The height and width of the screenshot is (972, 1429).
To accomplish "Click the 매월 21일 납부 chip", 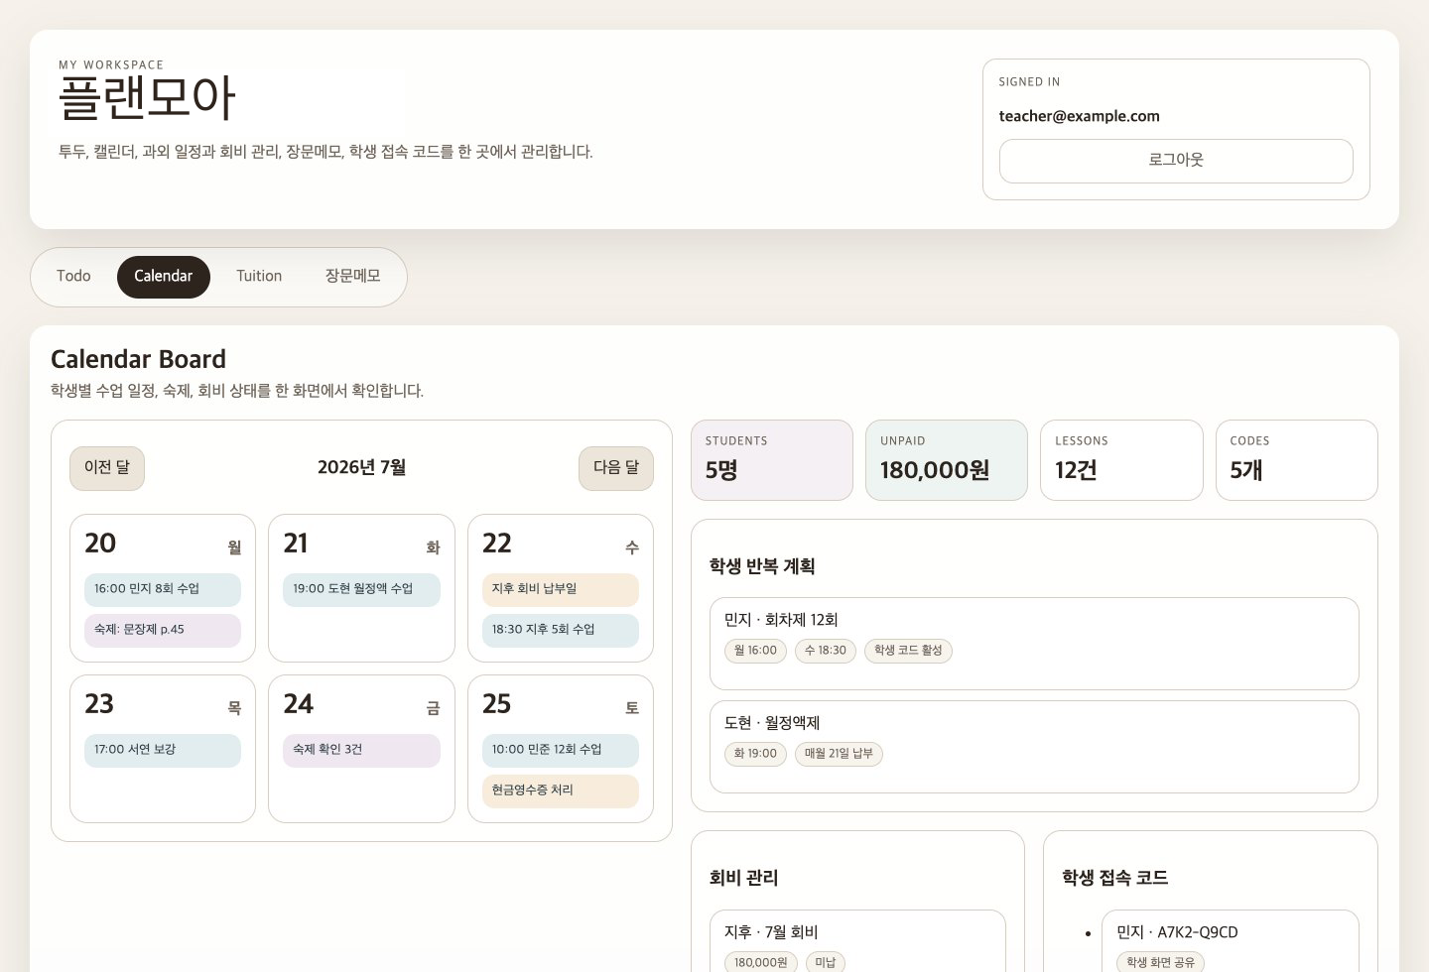I will pyautogui.click(x=839, y=754).
